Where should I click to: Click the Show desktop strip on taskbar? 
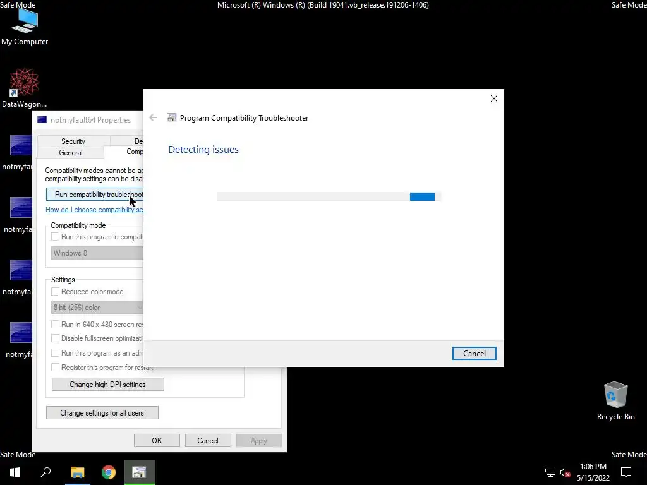pyautogui.click(x=645, y=472)
